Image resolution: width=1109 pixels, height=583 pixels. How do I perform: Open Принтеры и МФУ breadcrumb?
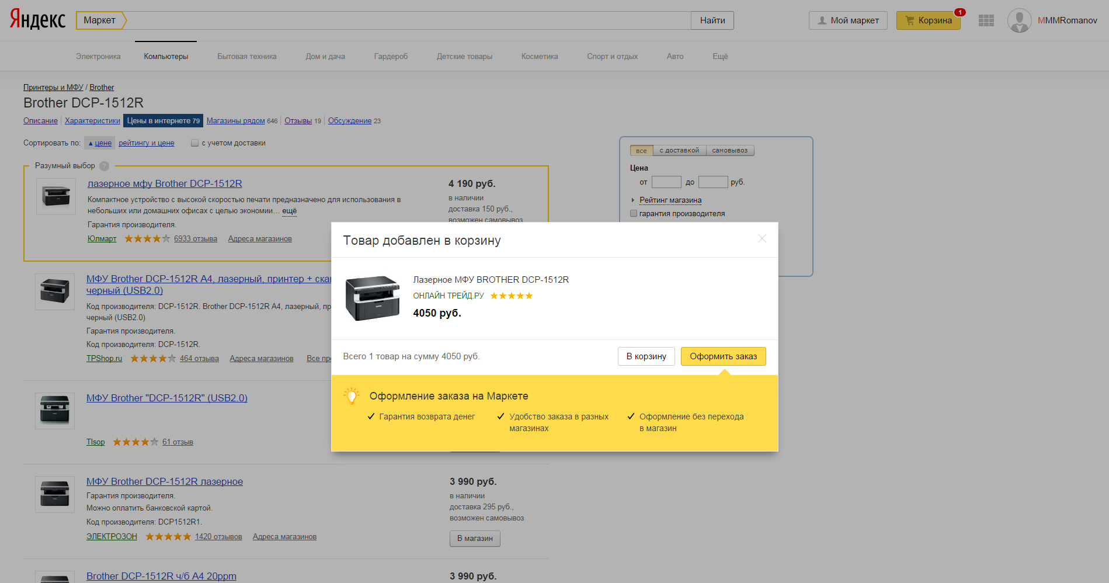53,88
